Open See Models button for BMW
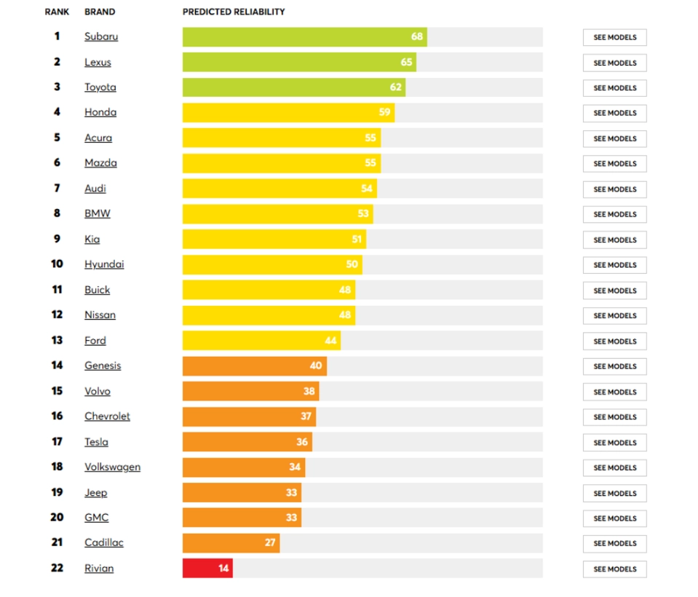This screenshot has height=597, width=698. [x=615, y=214]
